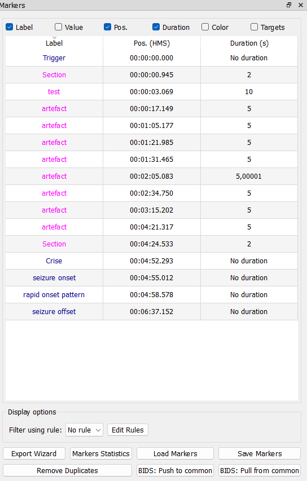Click BIDS: Push to common
The image size is (307, 481).
coord(176,470)
